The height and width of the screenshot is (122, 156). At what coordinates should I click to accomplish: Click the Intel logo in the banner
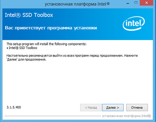[134, 23]
